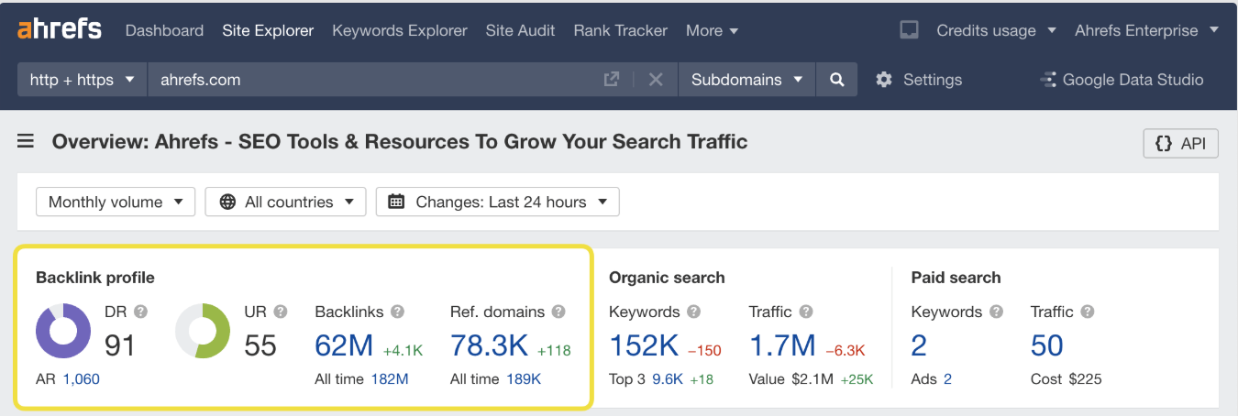Open the 1.7M organic traffic value

[782, 345]
